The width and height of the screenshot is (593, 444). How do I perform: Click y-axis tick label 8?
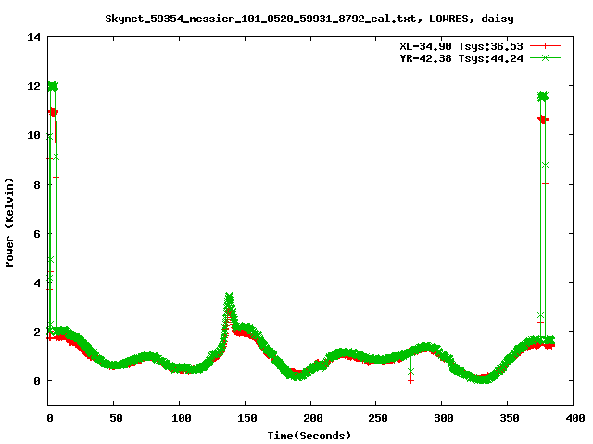pyautogui.click(x=37, y=185)
